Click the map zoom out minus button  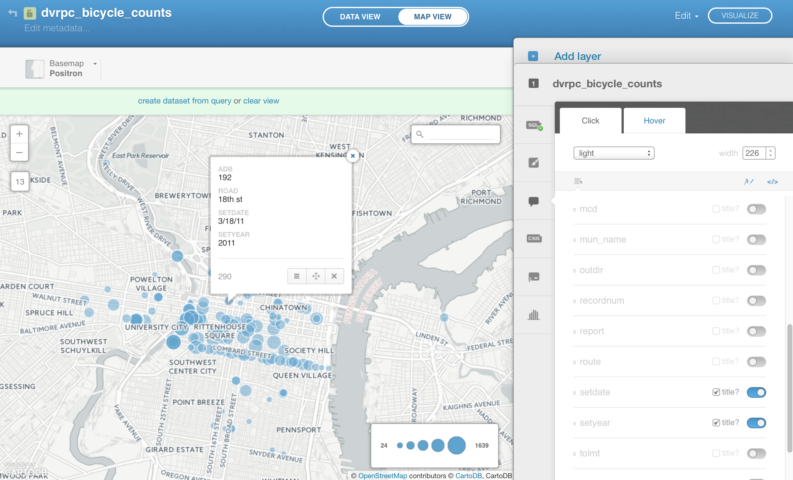click(x=19, y=152)
